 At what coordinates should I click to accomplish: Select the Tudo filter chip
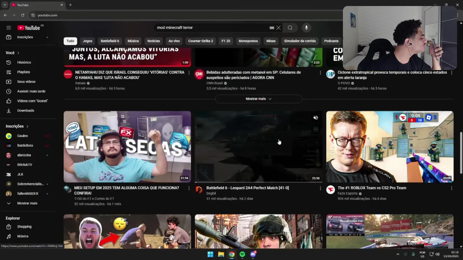click(70, 41)
